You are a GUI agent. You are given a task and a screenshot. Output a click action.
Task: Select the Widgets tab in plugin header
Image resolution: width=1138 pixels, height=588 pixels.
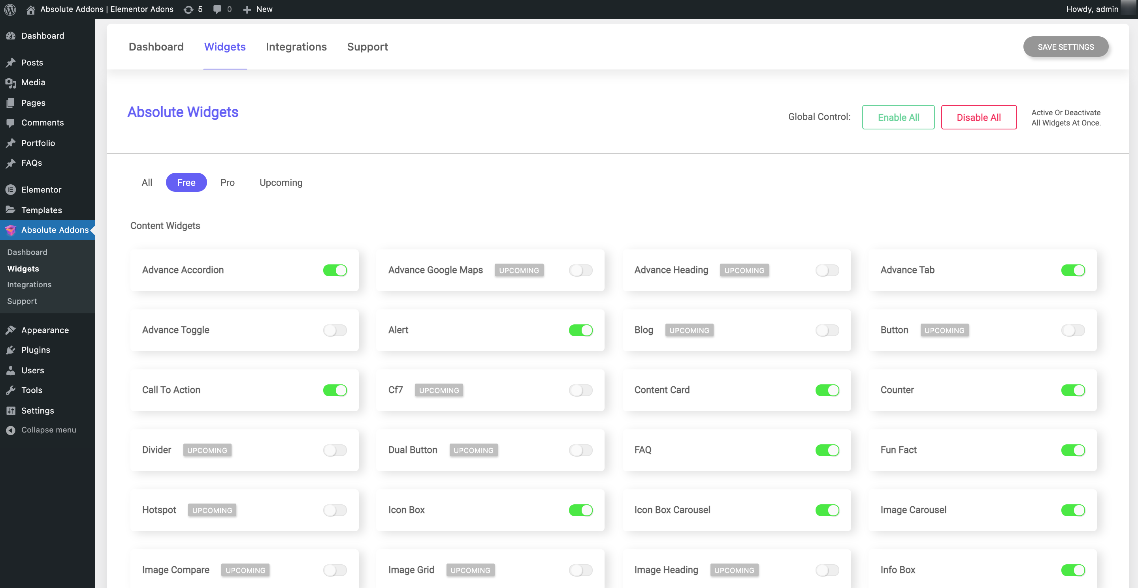point(225,47)
